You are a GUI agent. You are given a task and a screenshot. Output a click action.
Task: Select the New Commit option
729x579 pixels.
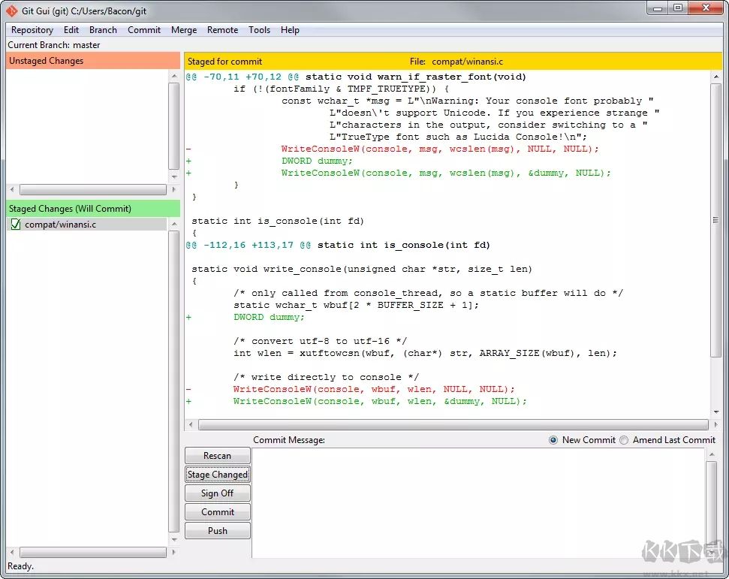[x=553, y=440]
